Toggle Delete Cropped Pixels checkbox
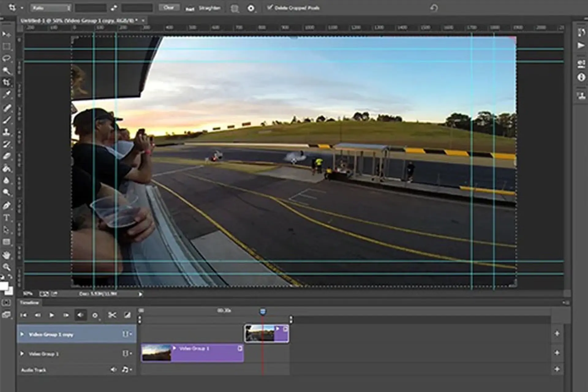Viewport: 588px width, 392px height. [x=269, y=7]
